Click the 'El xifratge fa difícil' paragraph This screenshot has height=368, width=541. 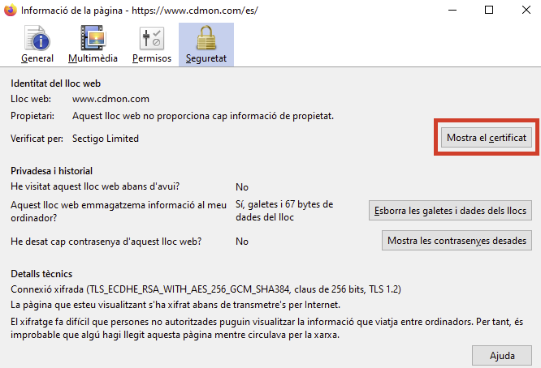click(x=266, y=328)
